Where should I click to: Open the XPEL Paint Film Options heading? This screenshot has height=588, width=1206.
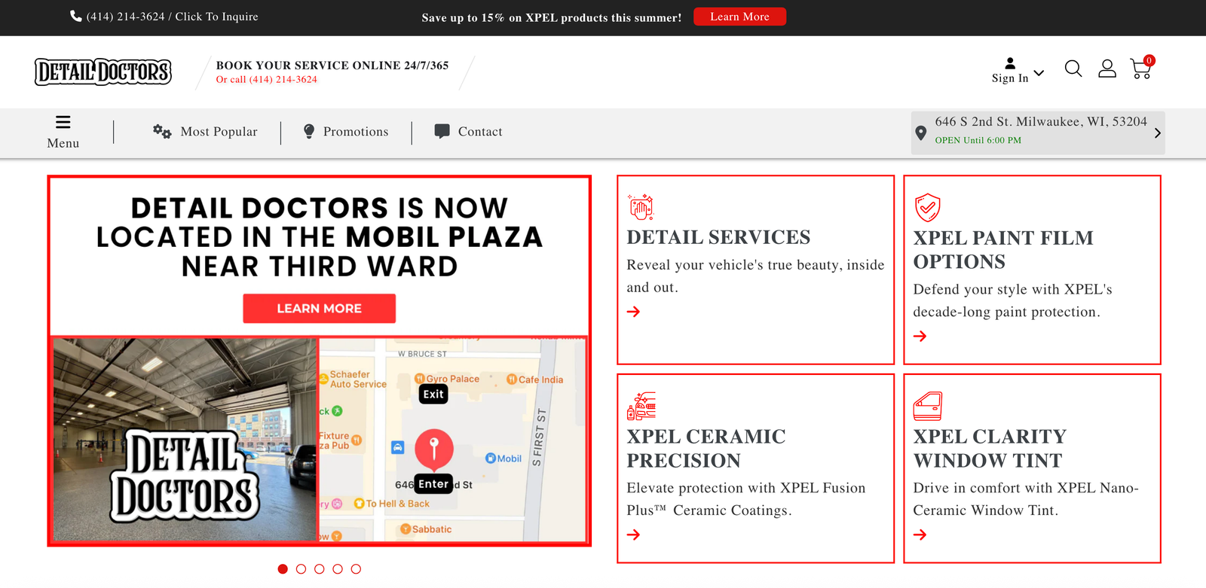click(x=1003, y=250)
